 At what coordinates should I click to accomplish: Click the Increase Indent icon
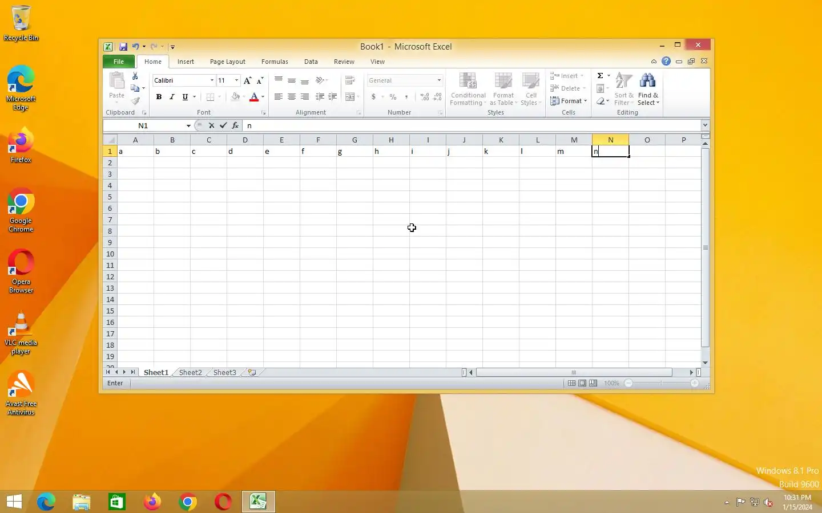click(x=333, y=97)
